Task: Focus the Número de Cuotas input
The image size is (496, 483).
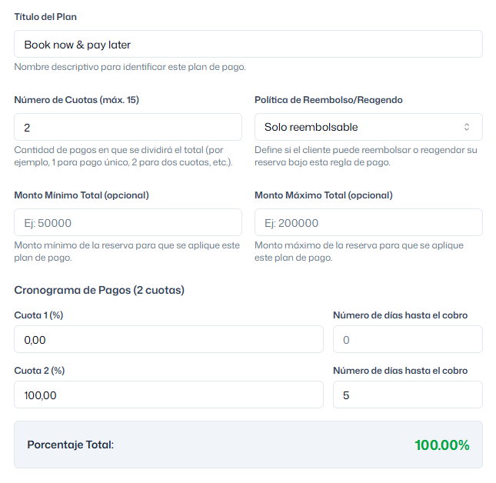Action: pos(128,127)
